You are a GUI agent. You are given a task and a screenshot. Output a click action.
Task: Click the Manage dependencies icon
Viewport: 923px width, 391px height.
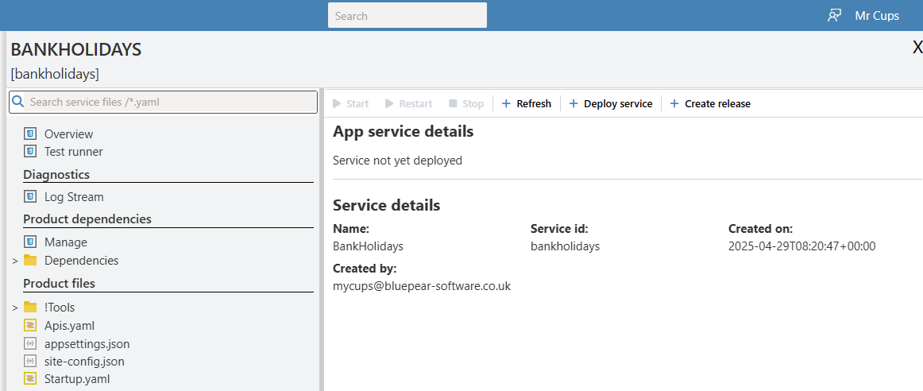pyautogui.click(x=30, y=242)
